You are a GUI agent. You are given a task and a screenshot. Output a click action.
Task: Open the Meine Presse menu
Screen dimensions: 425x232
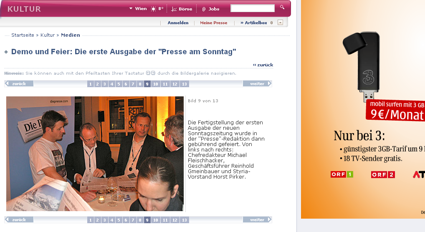tap(214, 23)
